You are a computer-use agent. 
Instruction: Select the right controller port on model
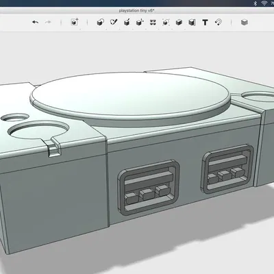coord(227,169)
